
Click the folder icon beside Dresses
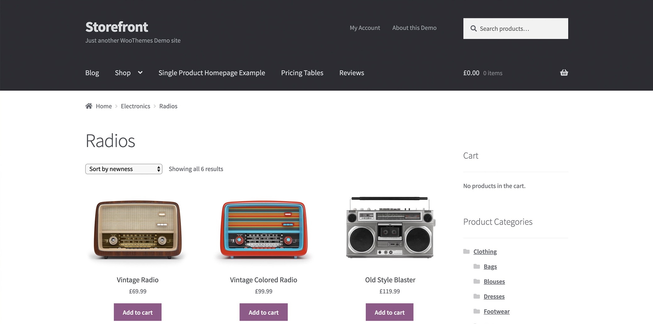click(477, 296)
